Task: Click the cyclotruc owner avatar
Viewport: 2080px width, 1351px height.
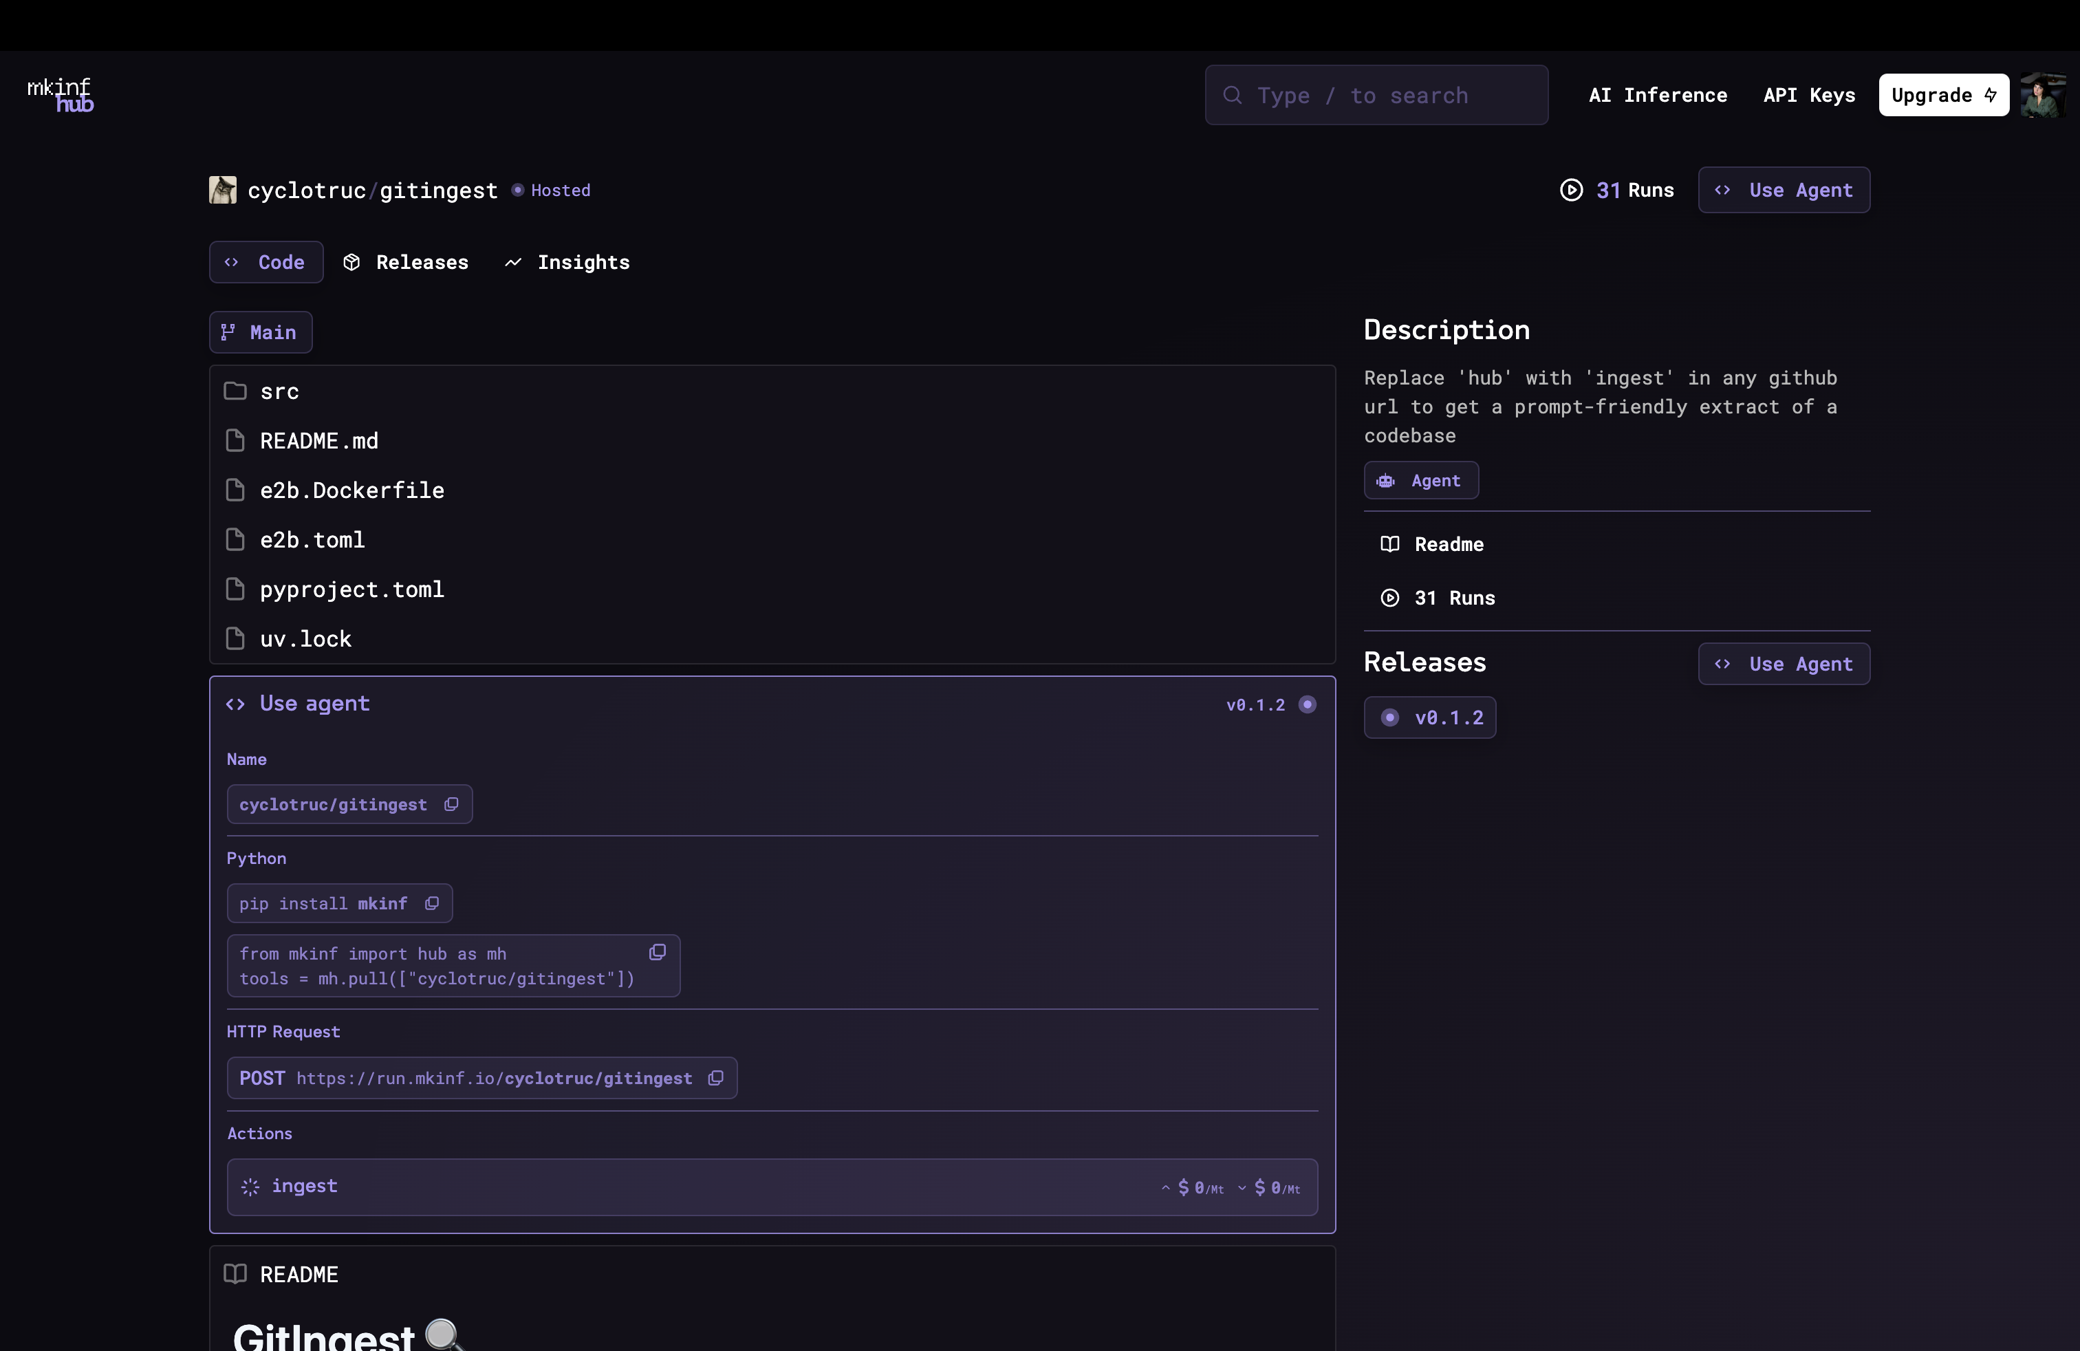Action: tap(223, 191)
